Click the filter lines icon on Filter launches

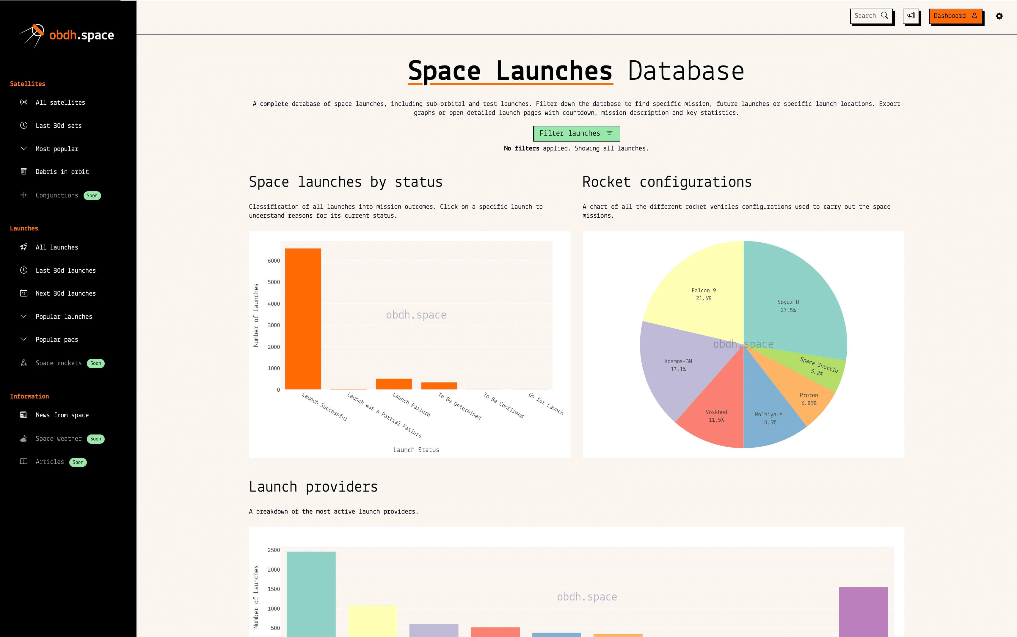609,133
